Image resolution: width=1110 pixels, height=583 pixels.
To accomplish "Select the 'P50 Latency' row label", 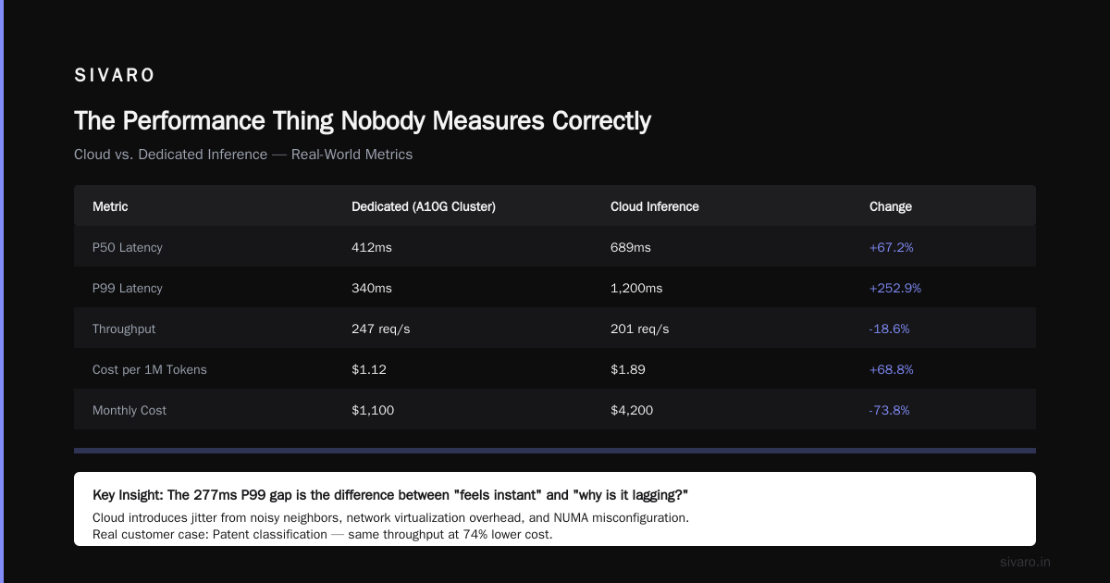I will pyautogui.click(x=128, y=247).
